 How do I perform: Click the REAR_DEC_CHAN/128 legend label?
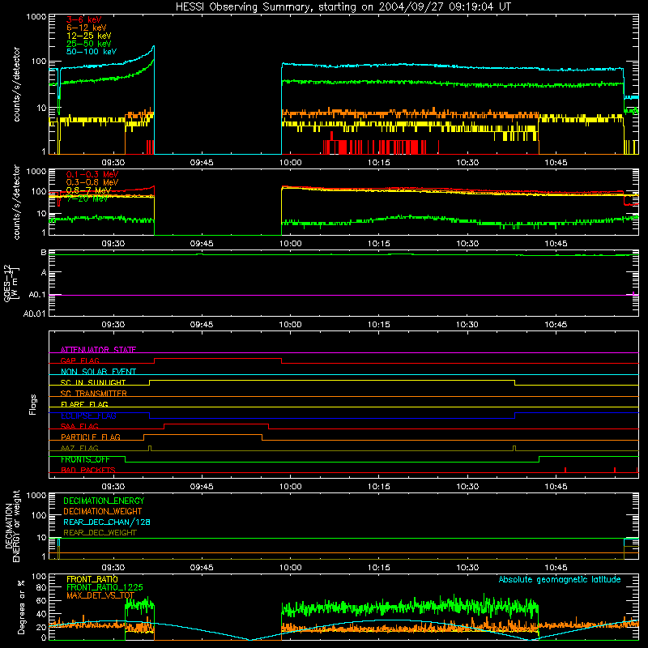point(107,522)
